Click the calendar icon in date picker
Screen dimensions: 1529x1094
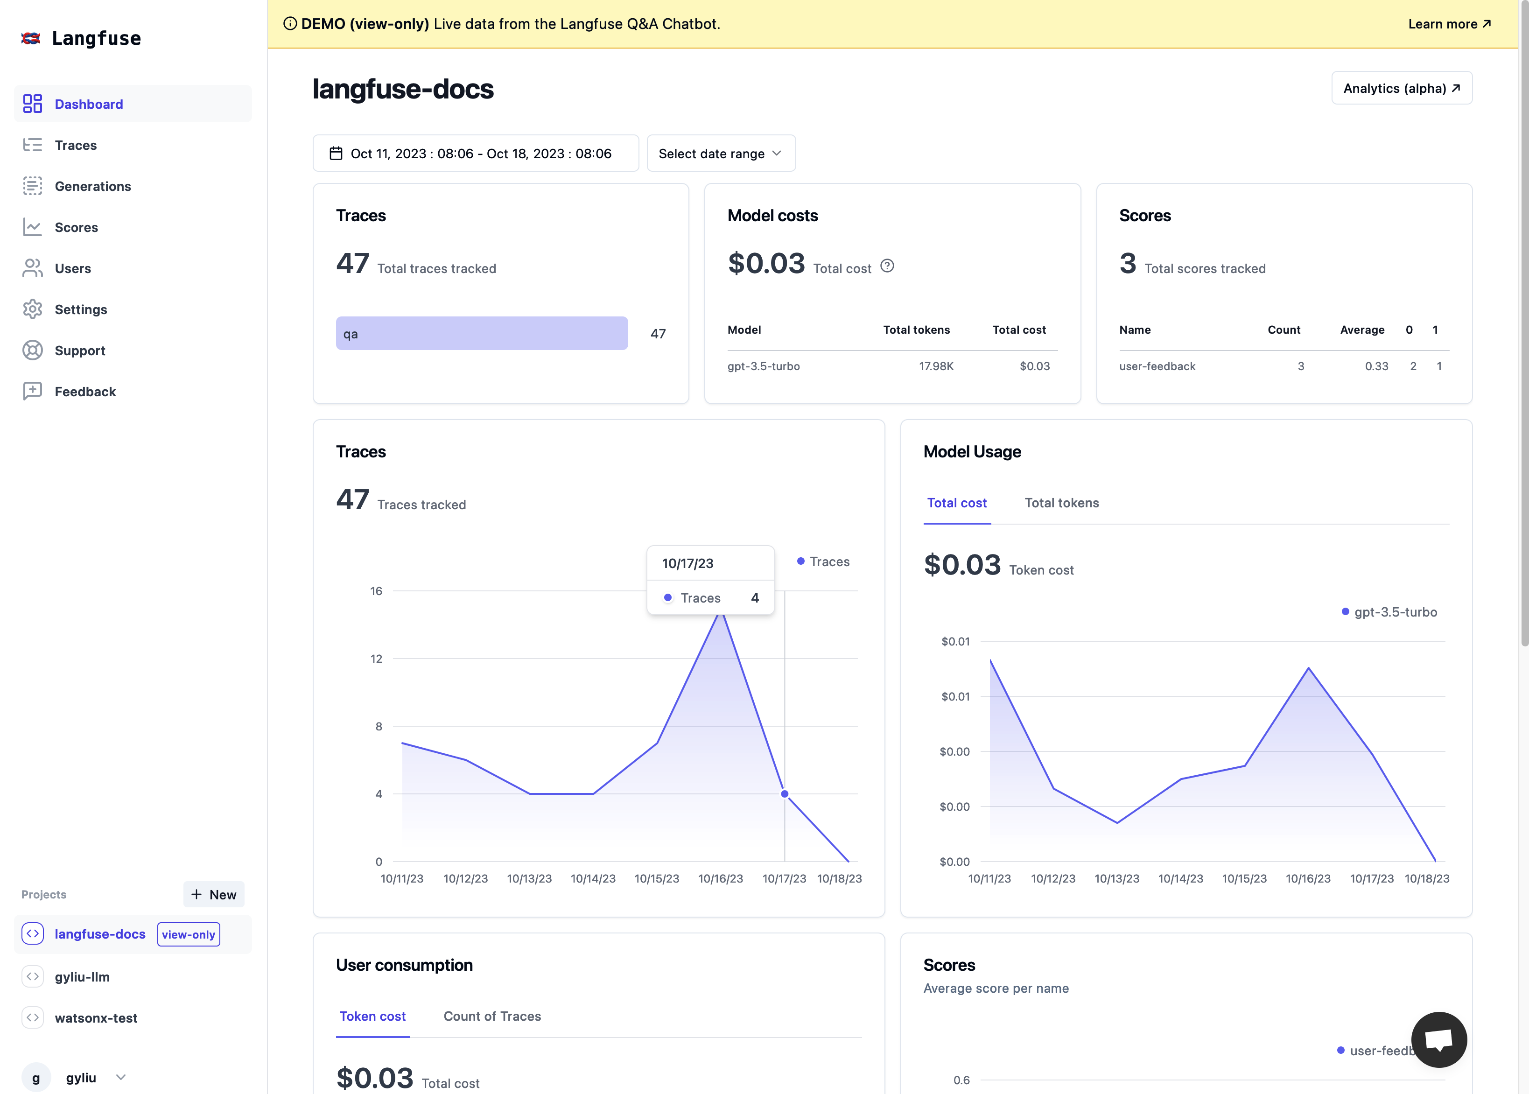(336, 154)
